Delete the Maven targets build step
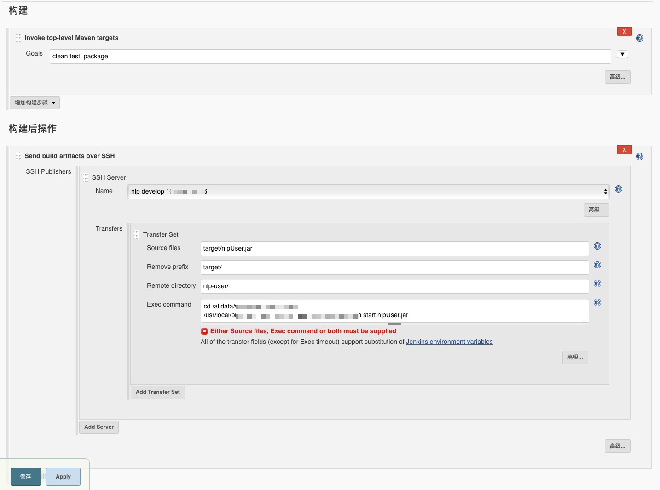Viewport: 660px width, 490px height. point(624,32)
